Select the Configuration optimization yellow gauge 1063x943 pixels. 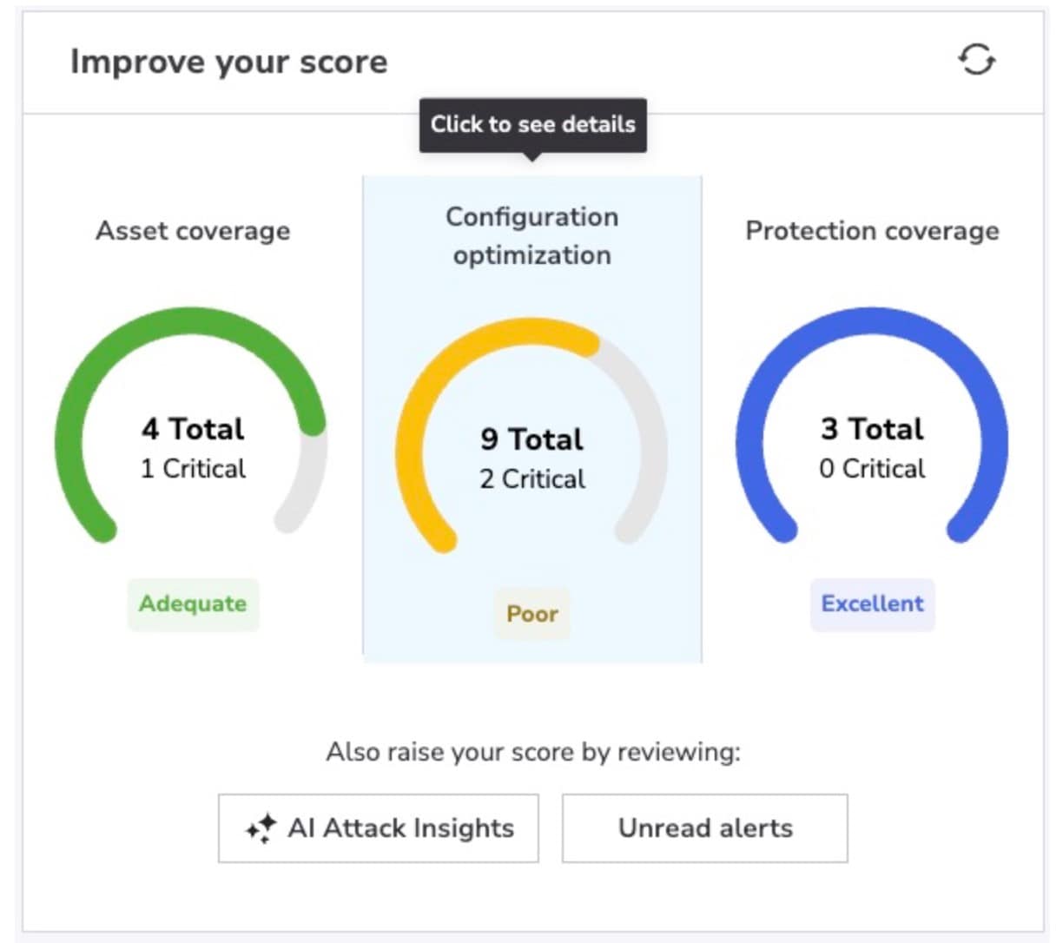(531, 435)
